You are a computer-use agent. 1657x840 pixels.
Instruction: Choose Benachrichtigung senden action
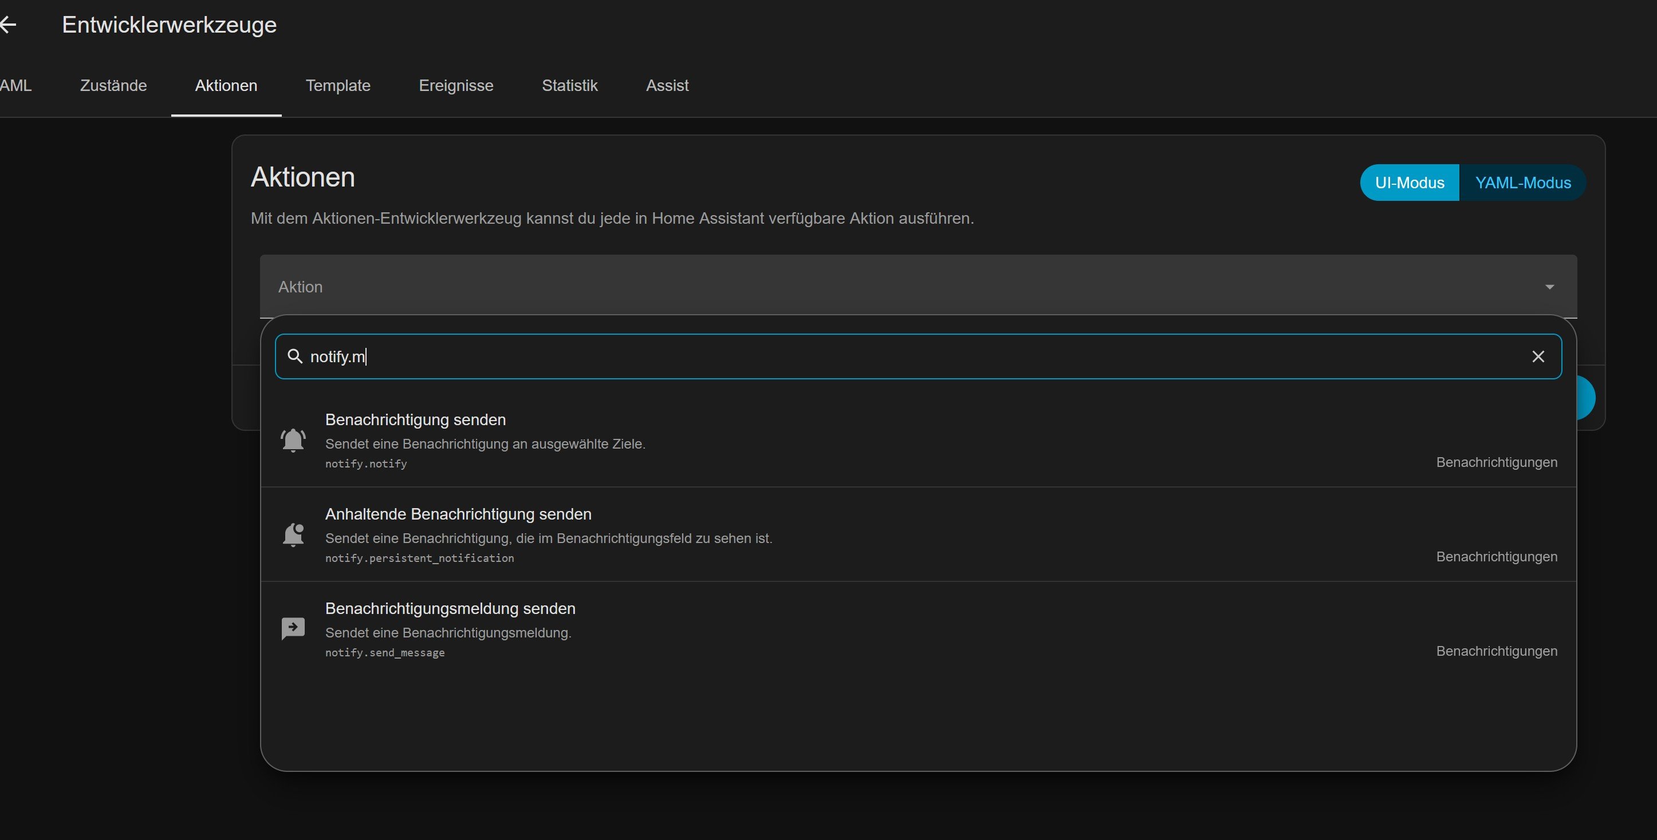click(918, 440)
